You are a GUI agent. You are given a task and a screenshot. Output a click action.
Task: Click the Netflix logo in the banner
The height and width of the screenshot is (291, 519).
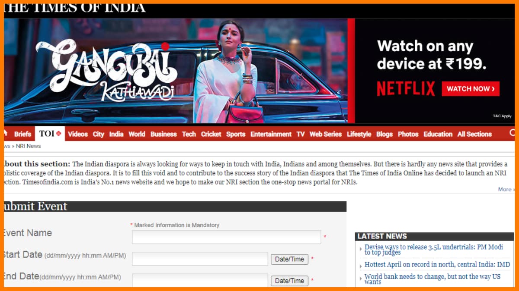[406, 88]
